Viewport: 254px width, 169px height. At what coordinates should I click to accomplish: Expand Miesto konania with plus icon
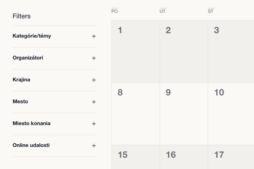point(94,124)
